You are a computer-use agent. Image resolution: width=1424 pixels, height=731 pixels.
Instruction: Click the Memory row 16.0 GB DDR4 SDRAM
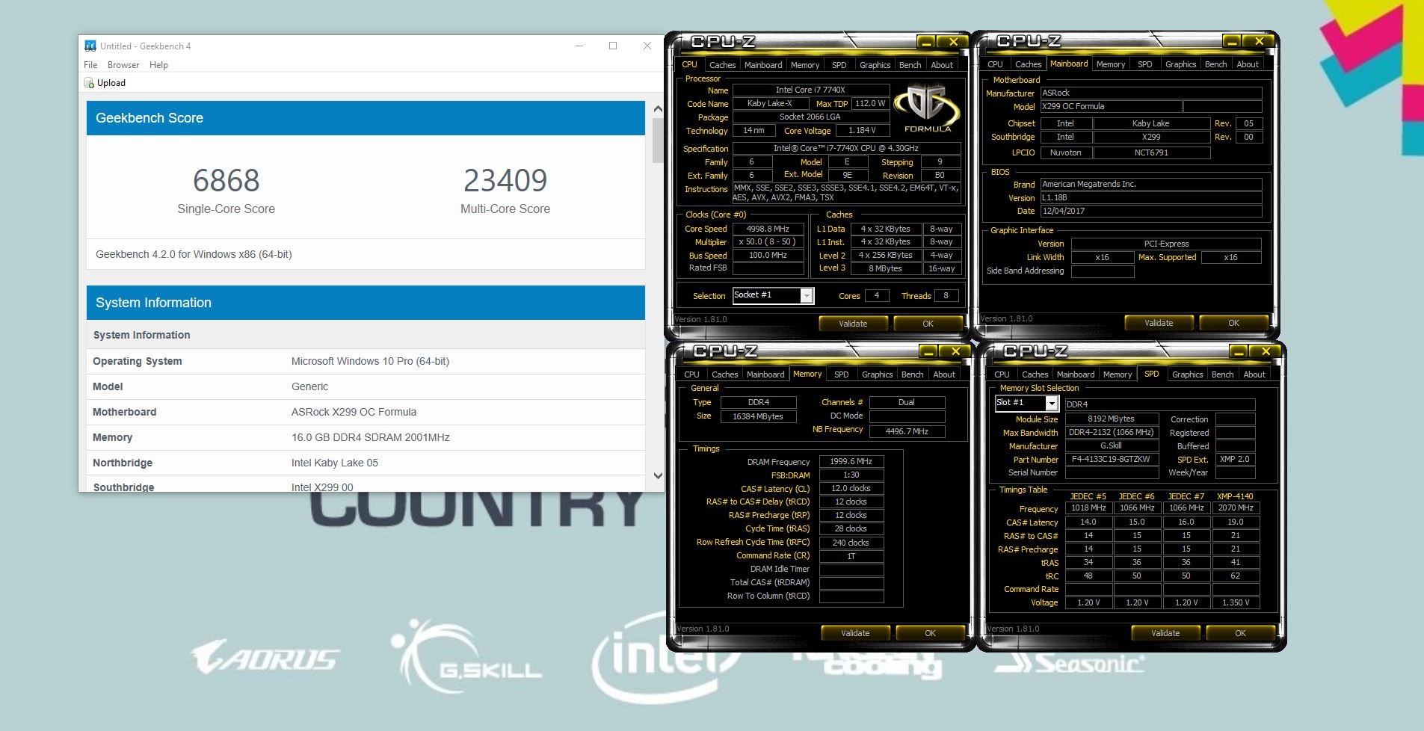[x=366, y=437]
